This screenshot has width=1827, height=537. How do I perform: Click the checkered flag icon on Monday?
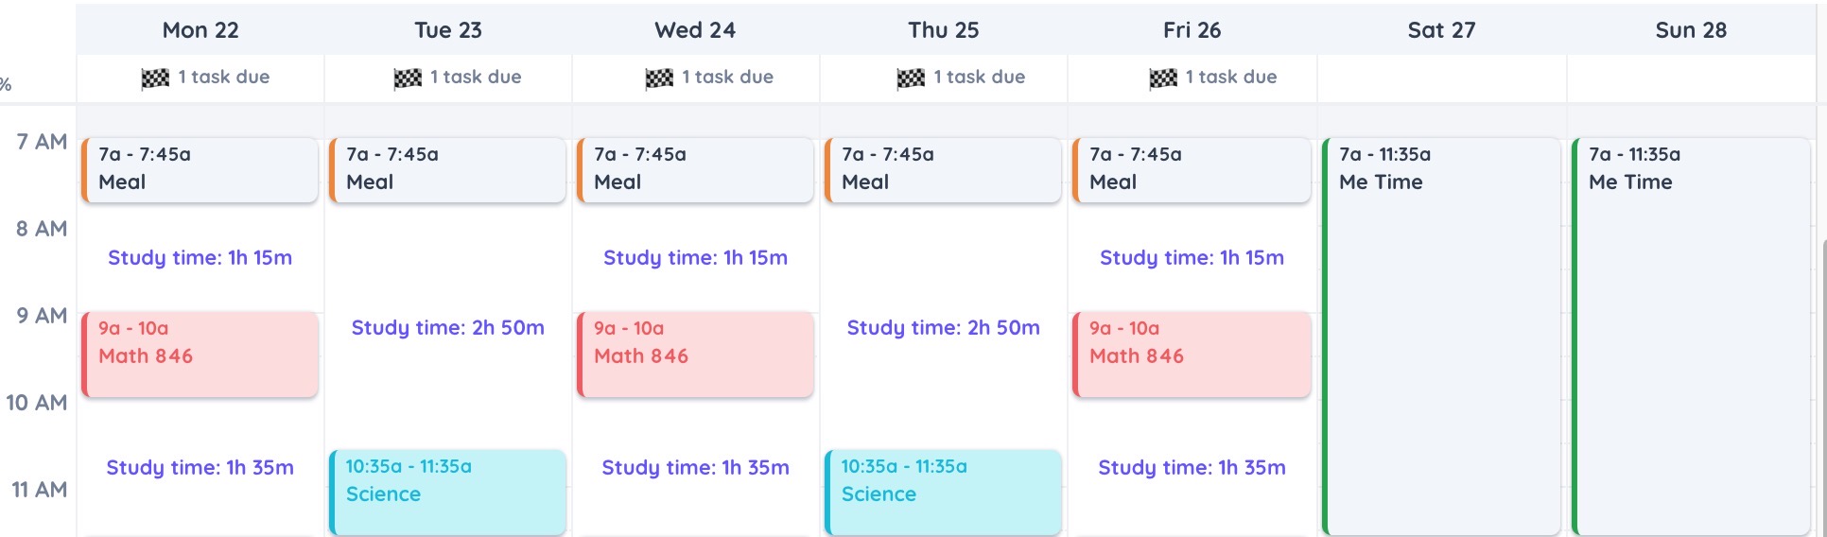(155, 78)
